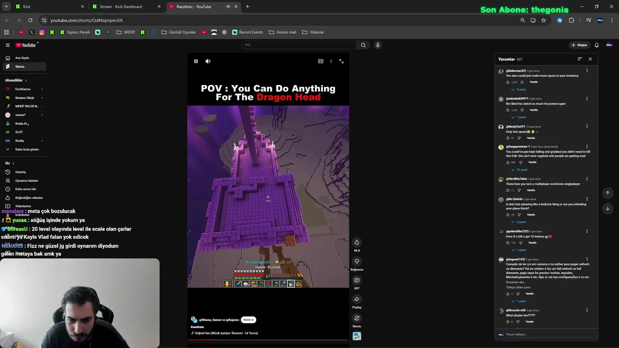This screenshot has width=619, height=348.
Task: Open EmirKarma subscription channel
Action: tap(23, 89)
